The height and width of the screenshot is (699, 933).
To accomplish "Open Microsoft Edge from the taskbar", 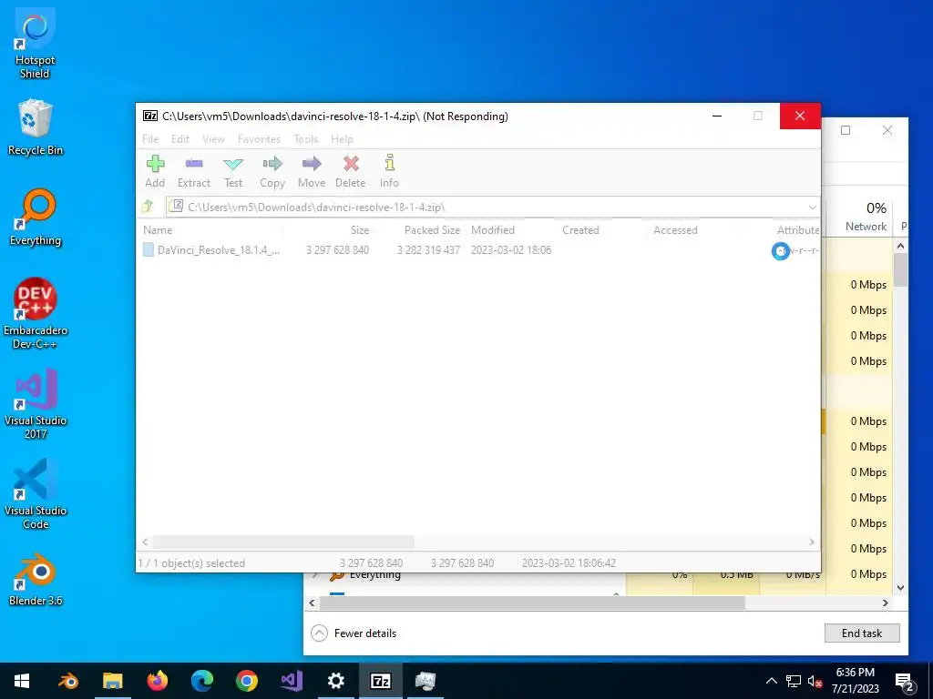I will tap(201, 681).
